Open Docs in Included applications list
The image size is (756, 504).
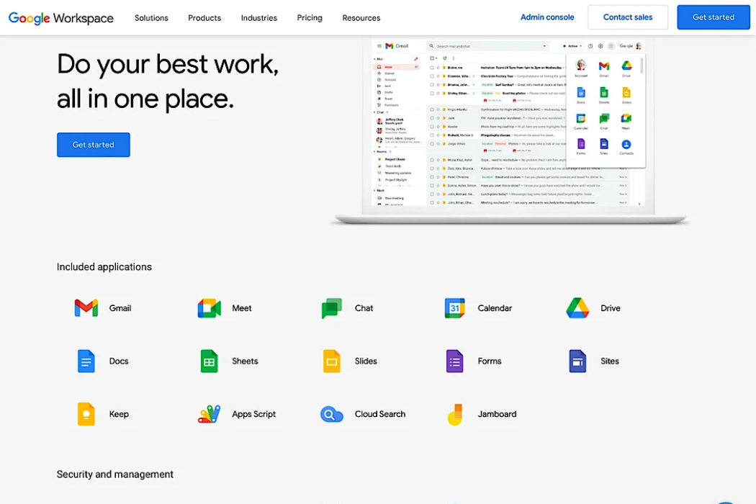[103, 361]
